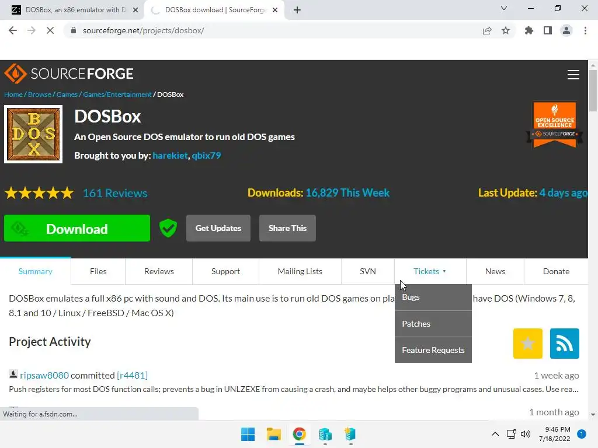Click the five-star rating display

(x=39, y=193)
